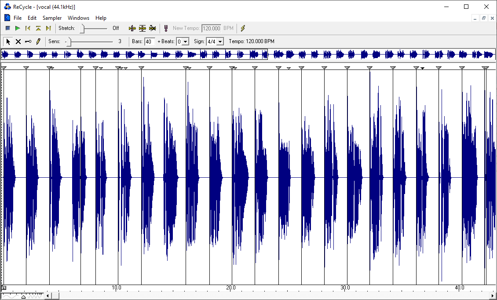Click the skip-to-end transport icon

(x=48, y=28)
